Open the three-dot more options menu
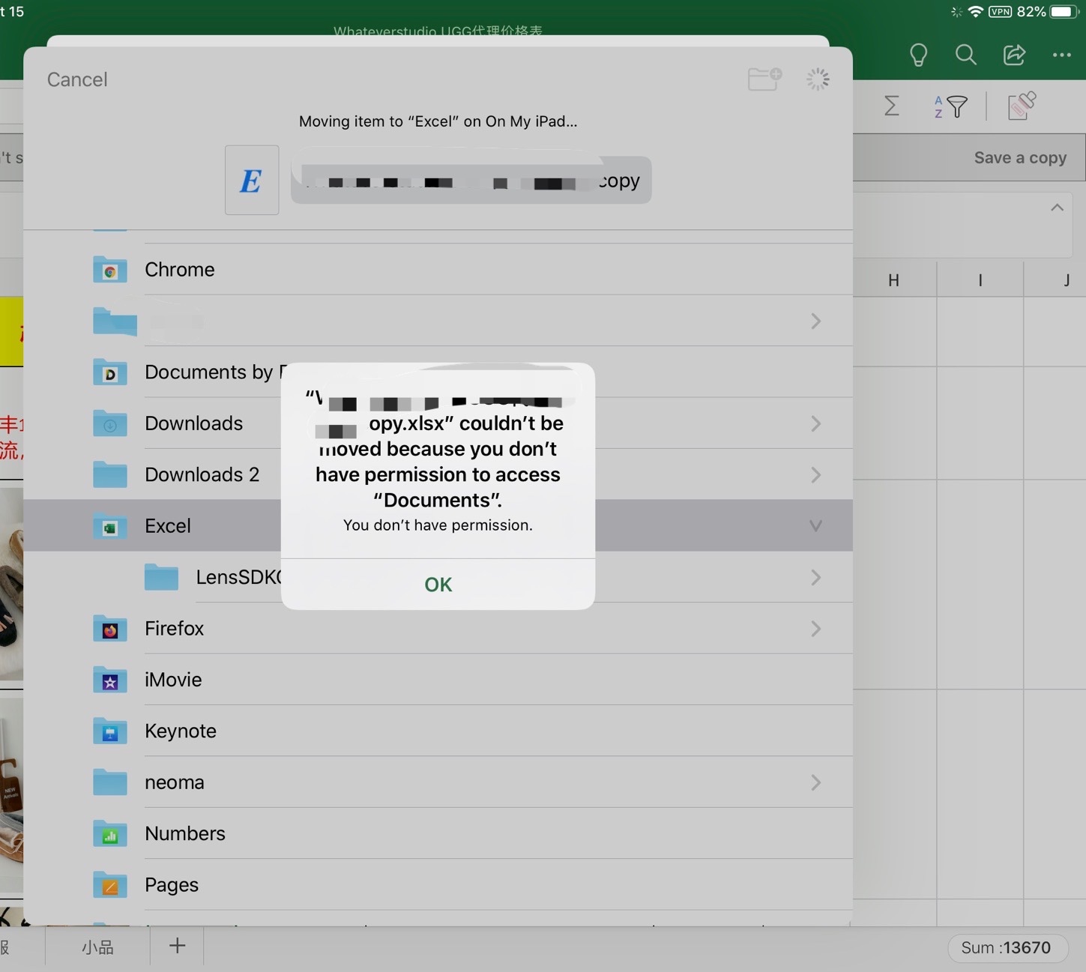 pyautogui.click(x=1061, y=55)
